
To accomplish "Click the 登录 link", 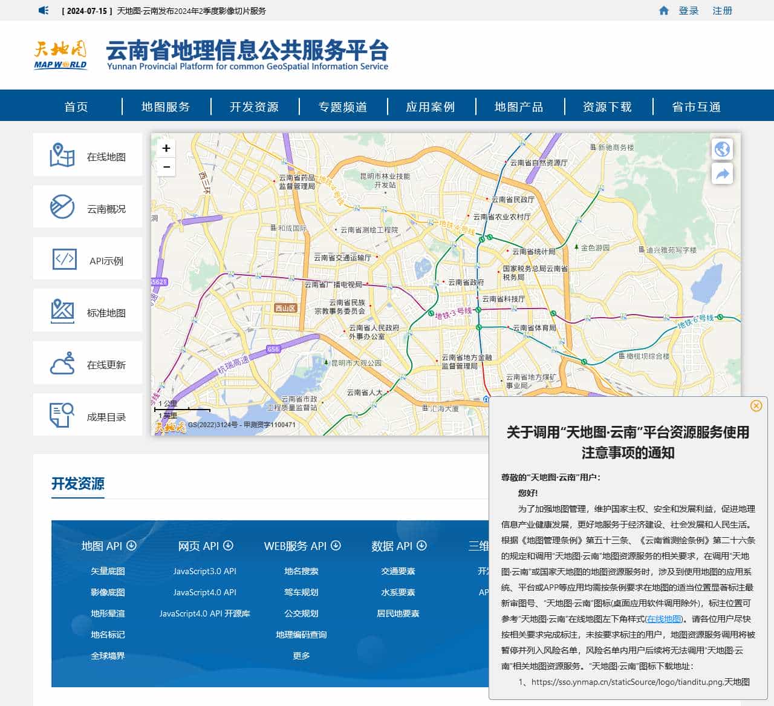I will pyautogui.click(x=689, y=10).
